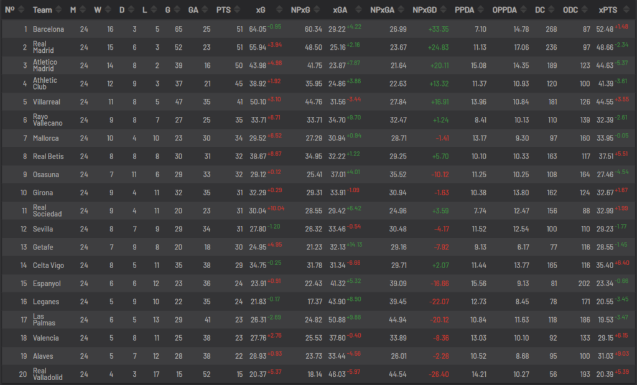
Task: Sort table by xPTS arrow icon
Action: pyautogui.click(x=626, y=10)
